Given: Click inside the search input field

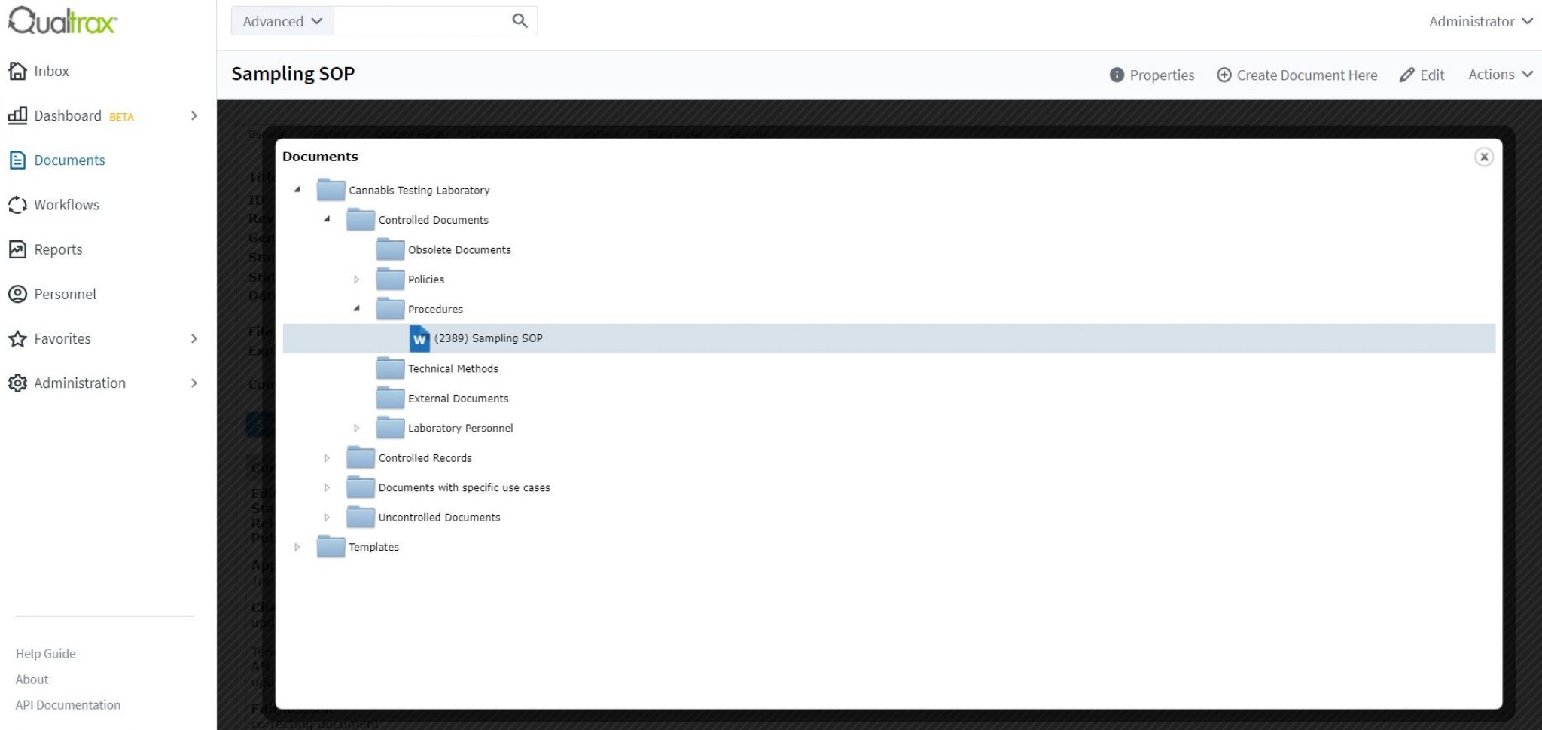Looking at the screenshot, I should point(422,20).
